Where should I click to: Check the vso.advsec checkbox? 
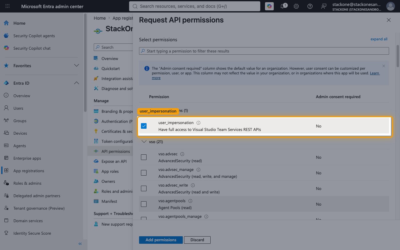pos(144,157)
